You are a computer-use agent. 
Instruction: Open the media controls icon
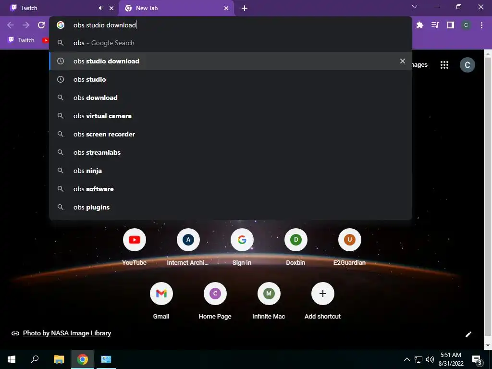[x=435, y=25]
